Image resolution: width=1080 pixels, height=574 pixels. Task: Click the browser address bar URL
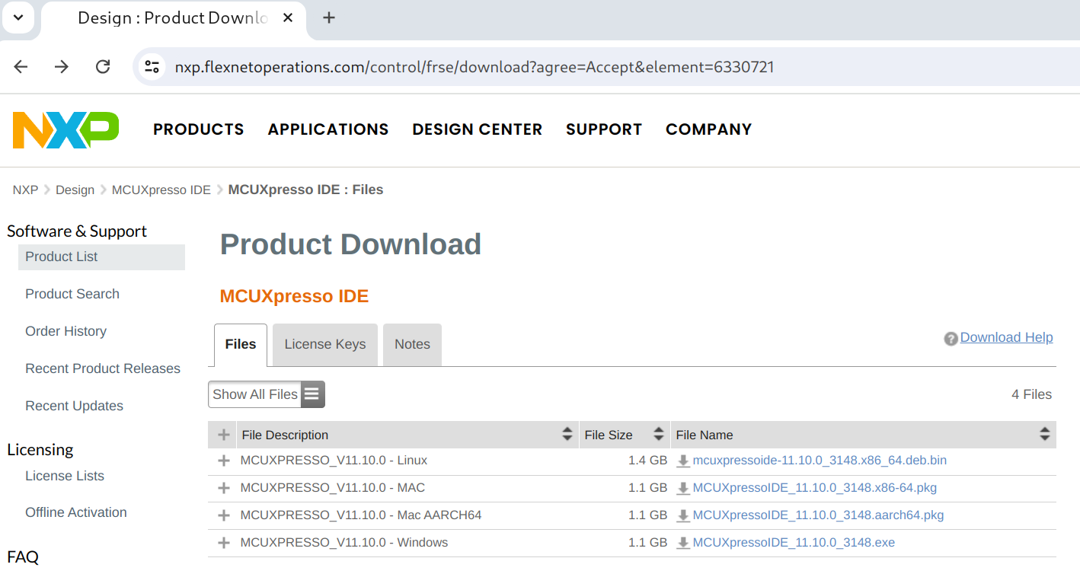coord(474,67)
